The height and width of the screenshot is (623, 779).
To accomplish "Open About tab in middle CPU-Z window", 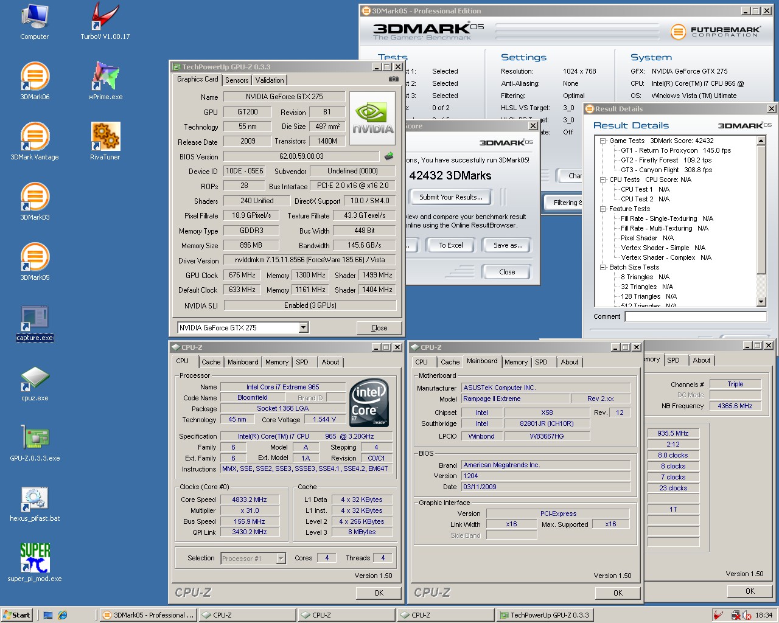I will (x=570, y=362).
